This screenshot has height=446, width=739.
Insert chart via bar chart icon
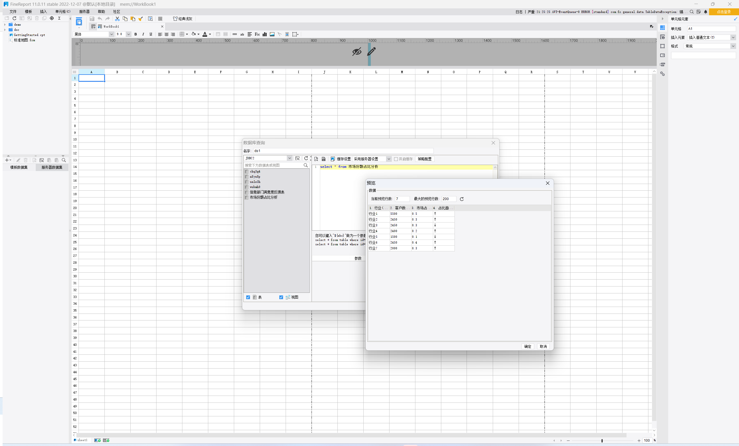(265, 34)
